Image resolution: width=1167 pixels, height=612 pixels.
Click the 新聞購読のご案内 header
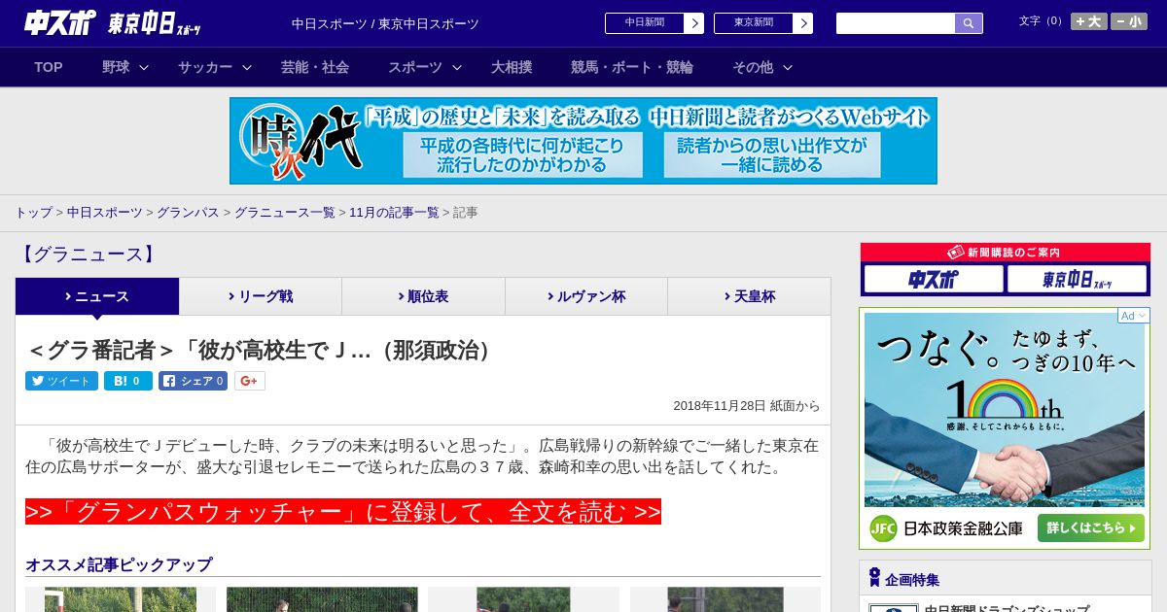pyautogui.click(x=1005, y=253)
